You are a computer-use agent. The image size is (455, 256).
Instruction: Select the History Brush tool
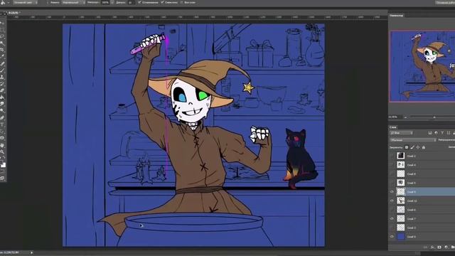2,84
